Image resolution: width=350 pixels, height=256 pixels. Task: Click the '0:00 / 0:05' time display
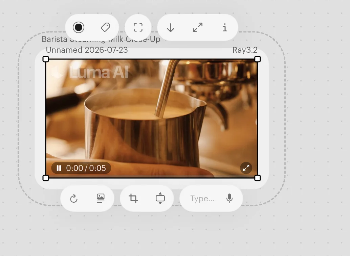pos(86,168)
